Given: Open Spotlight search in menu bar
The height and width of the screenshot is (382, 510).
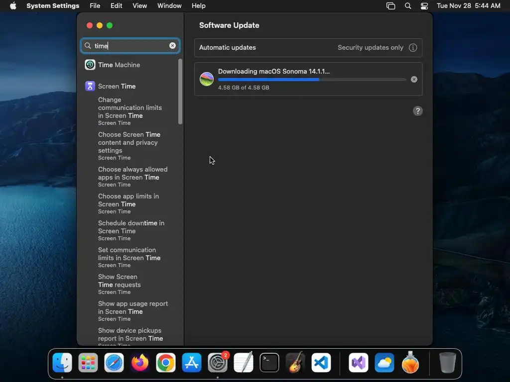Looking at the screenshot, I should pyautogui.click(x=408, y=6).
